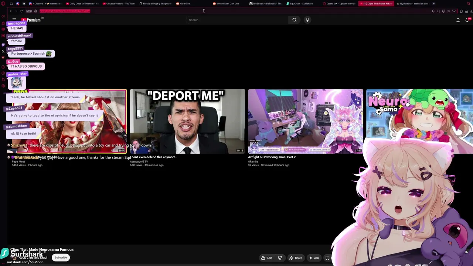Switch to Nythaedra statistics tab

tap(412, 4)
